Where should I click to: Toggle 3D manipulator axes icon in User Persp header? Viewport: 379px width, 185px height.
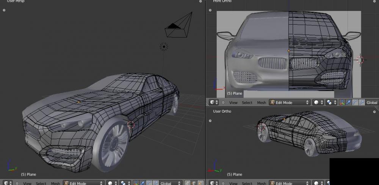(135, 183)
